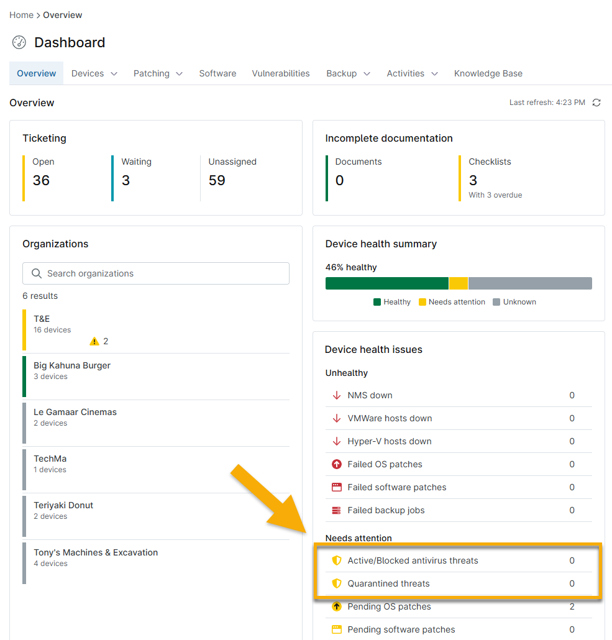Click the calendar icon beside Failed software patches
This screenshot has width=612, height=640.
click(x=336, y=487)
